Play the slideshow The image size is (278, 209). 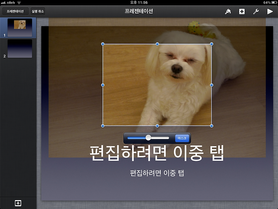[270, 12]
